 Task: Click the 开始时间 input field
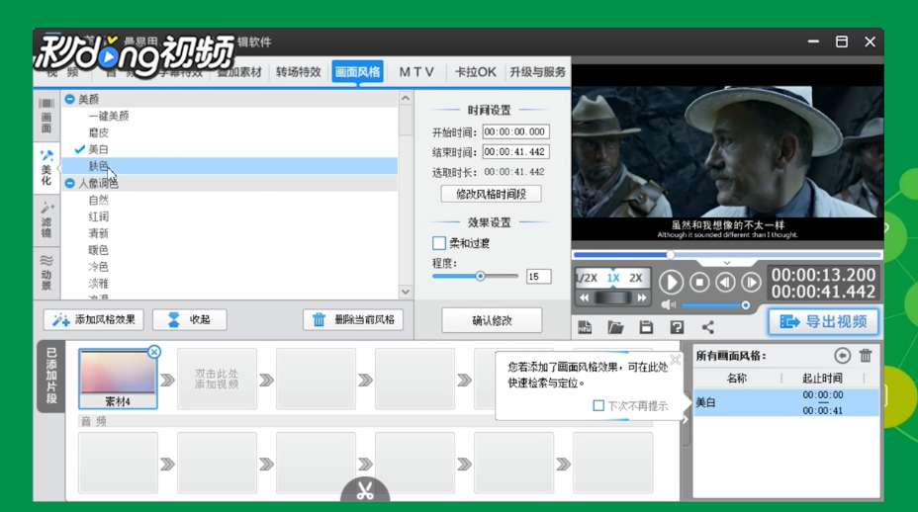click(515, 131)
